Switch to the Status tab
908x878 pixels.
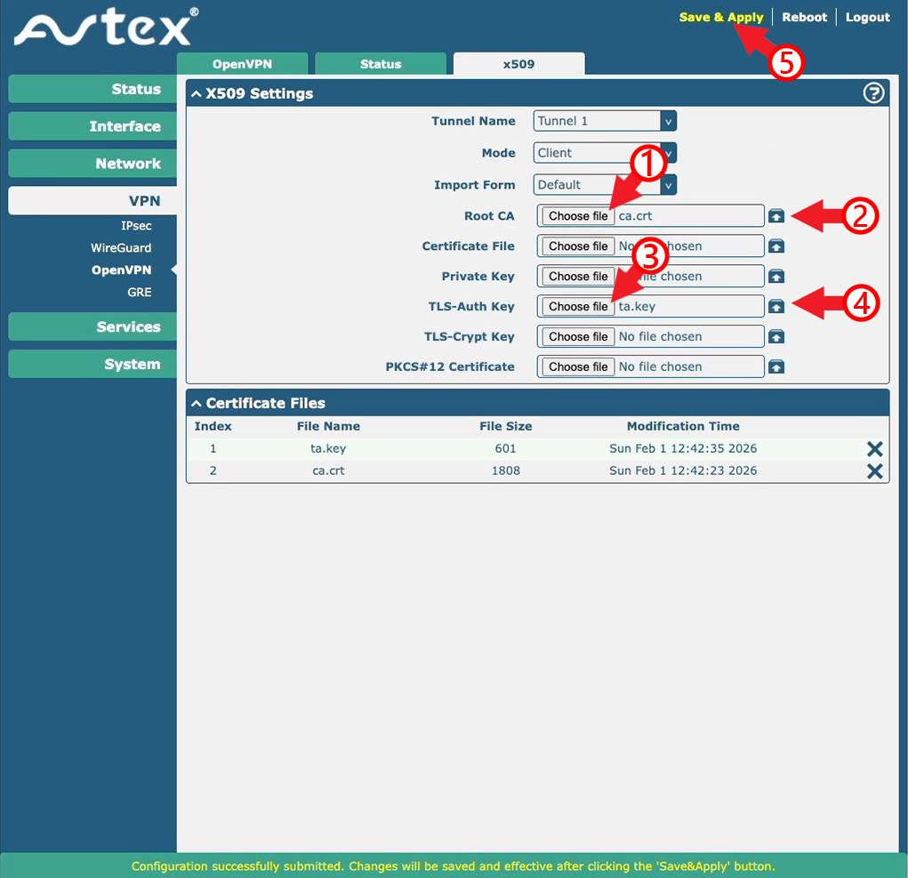(381, 64)
